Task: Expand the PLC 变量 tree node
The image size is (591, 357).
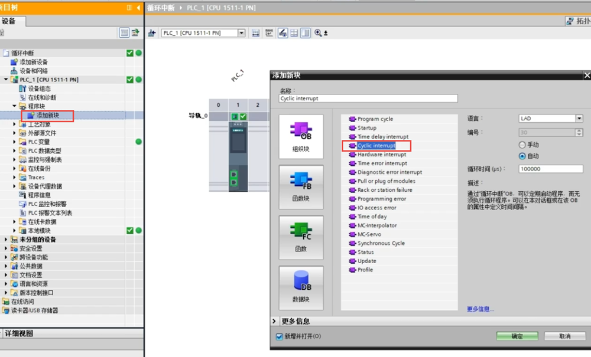Action: [15, 142]
